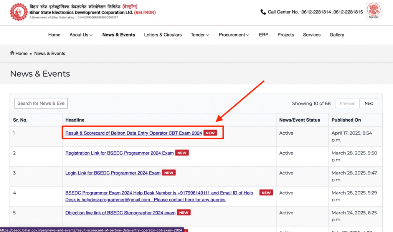
Task: Open Objection live link of Stenographer exam
Action: (x=120, y=213)
